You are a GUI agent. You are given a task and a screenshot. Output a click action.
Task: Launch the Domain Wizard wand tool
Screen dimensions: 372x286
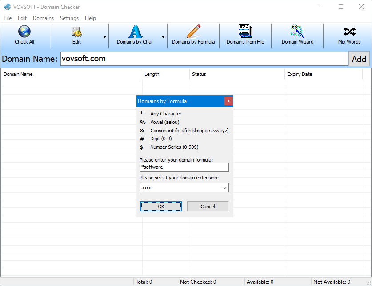click(297, 35)
